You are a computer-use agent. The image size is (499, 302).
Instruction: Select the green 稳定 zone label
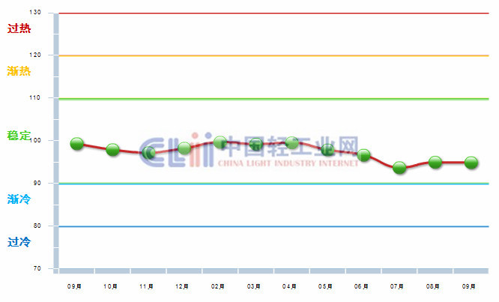[x=19, y=136]
